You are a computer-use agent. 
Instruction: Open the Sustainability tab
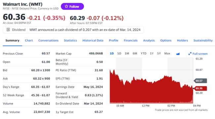(203, 41)
